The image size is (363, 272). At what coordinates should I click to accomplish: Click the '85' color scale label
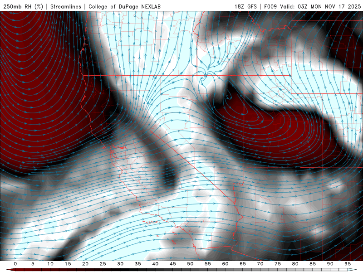[x=313, y=264]
